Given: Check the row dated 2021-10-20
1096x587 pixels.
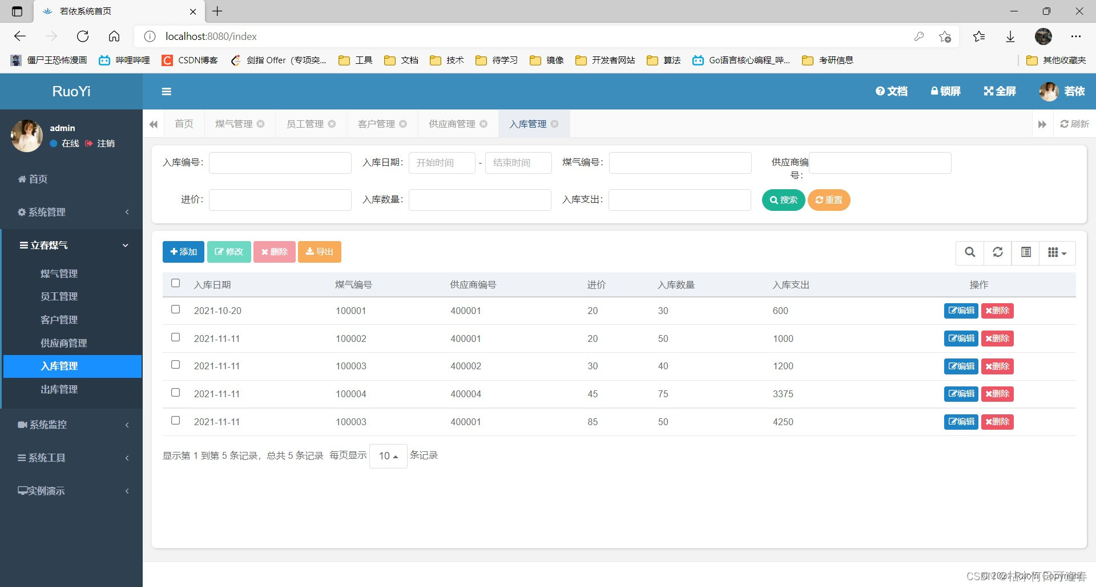Looking at the screenshot, I should (175, 309).
